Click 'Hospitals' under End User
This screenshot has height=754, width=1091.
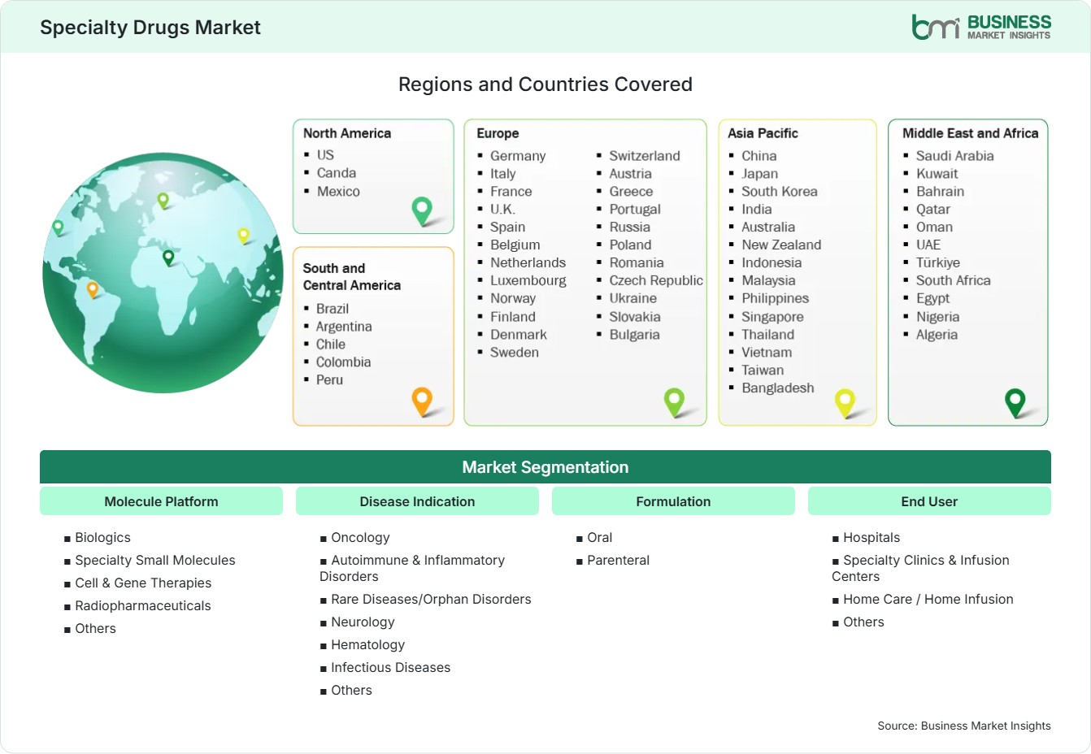[x=871, y=538]
